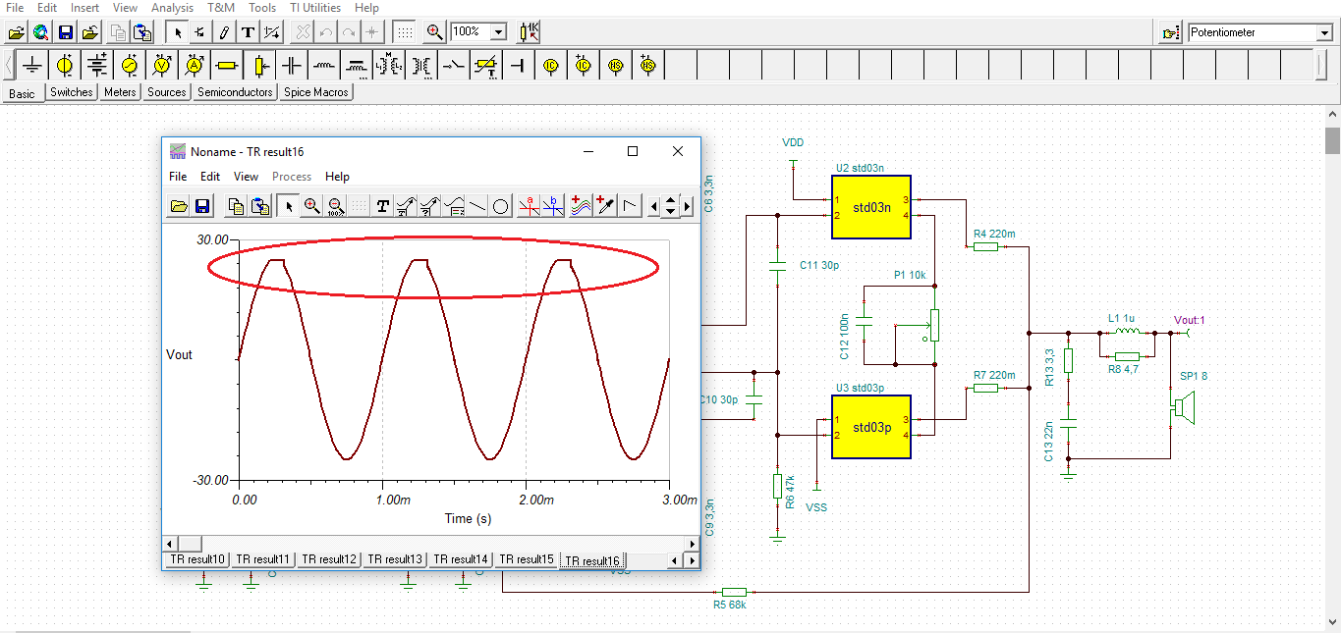Switch to the Spice Macros tab
This screenshot has height=633, width=1341.
(x=315, y=92)
